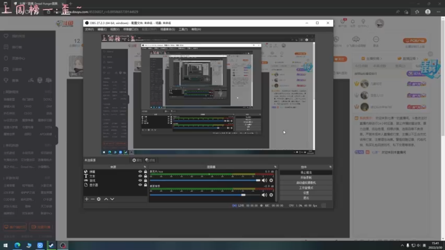Viewport: 445px width, 250px height.
Task: Mute the 桌面音频 speaker icon
Action: (265, 195)
